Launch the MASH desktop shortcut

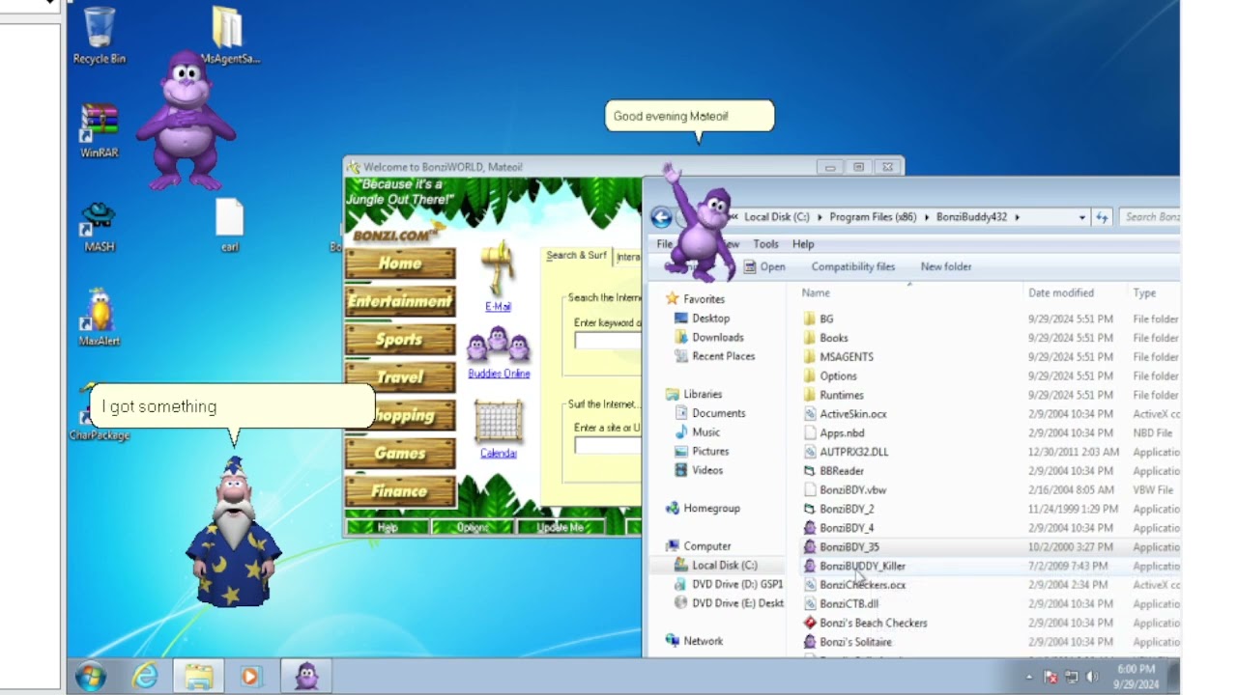tap(100, 227)
